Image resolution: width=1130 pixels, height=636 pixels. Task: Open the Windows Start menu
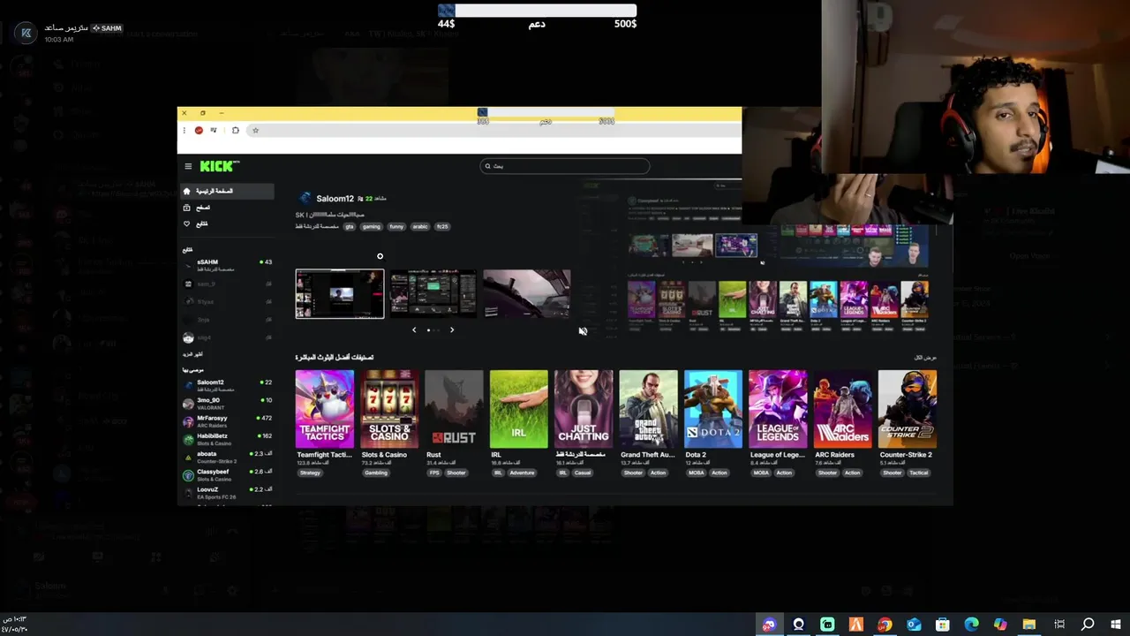pyautogui.click(x=1116, y=625)
